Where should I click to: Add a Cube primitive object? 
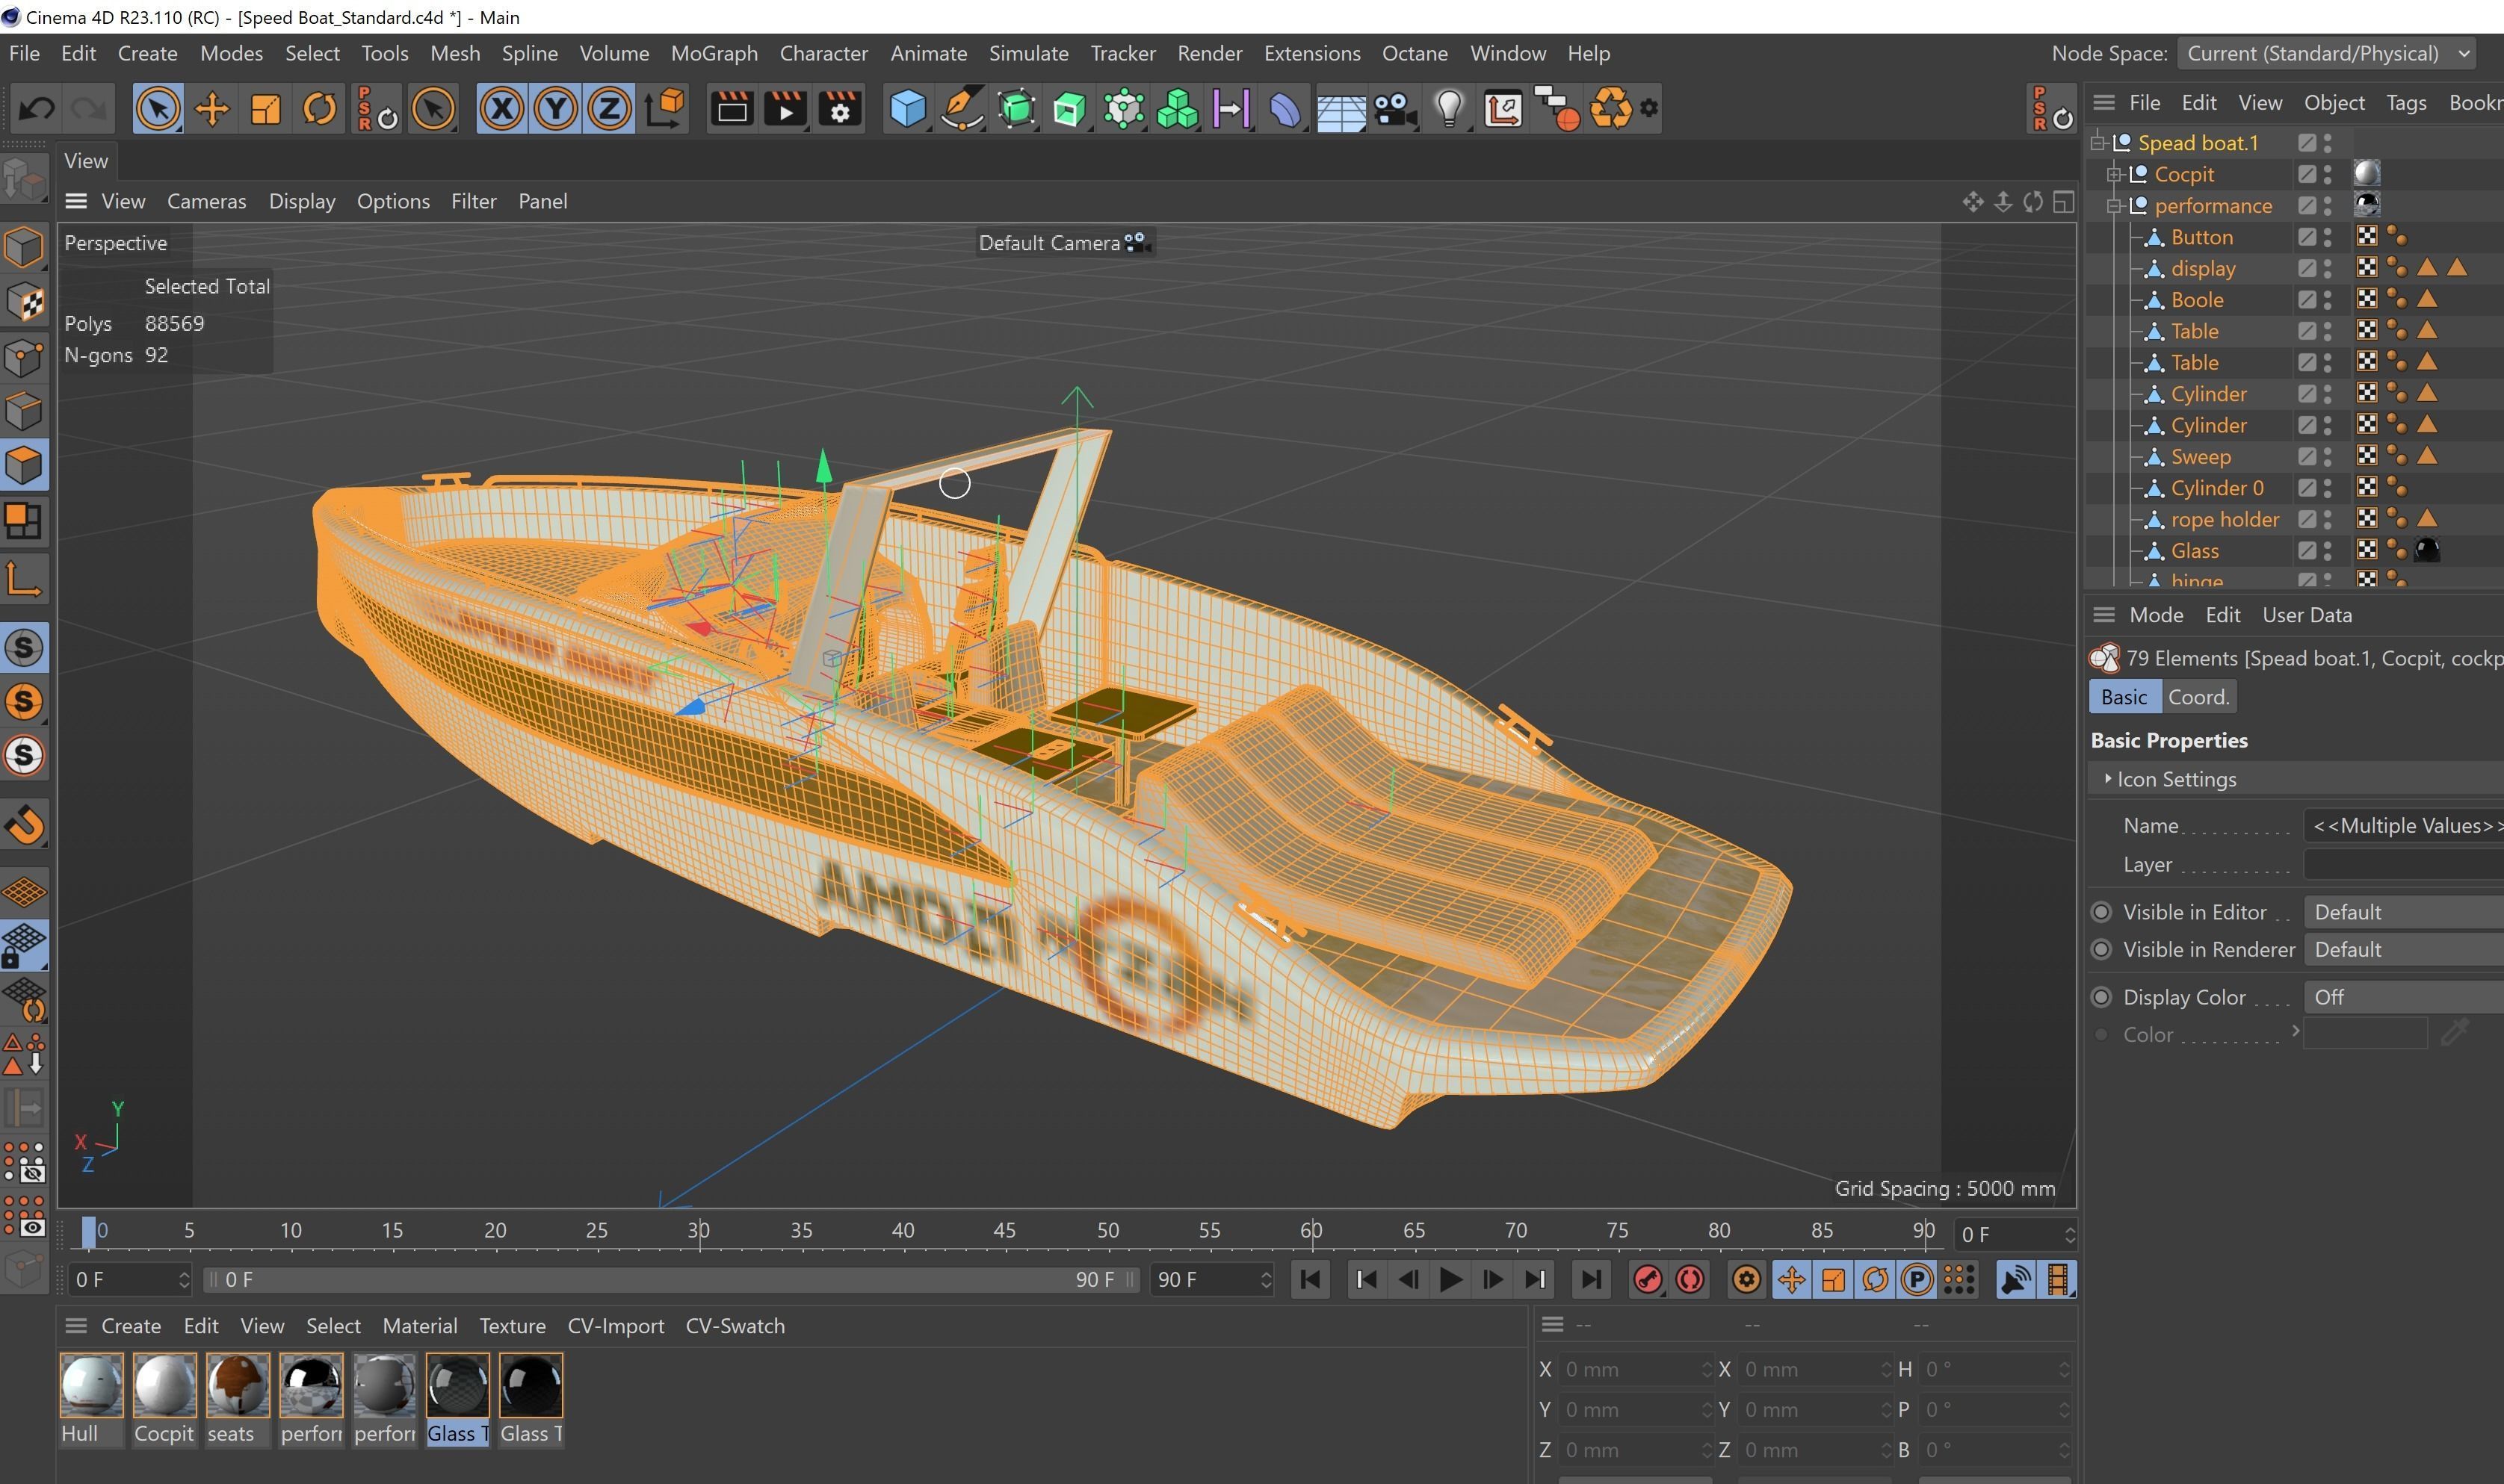(x=907, y=108)
